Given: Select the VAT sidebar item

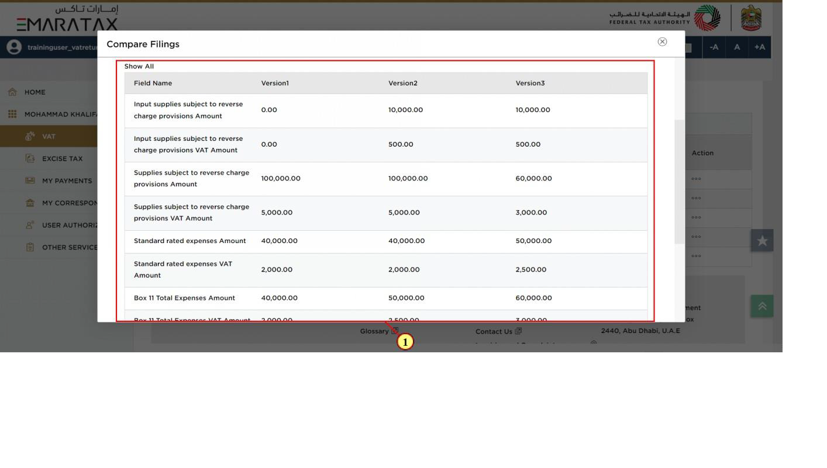Looking at the screenshot, I should [49, 136].
